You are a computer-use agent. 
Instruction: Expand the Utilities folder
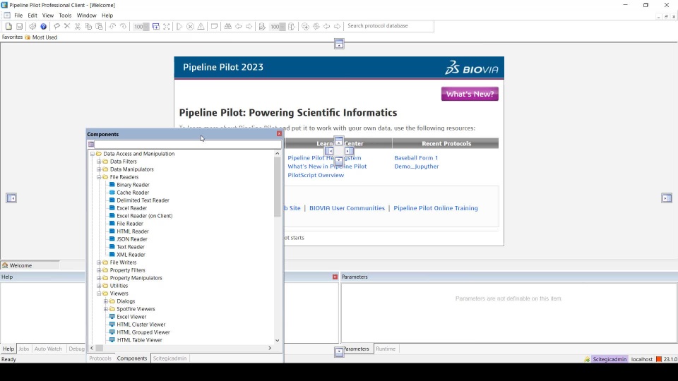pyautogui.click(x=99, y=286)
